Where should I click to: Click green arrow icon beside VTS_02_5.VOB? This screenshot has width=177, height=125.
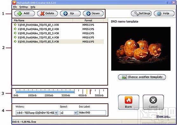point(15,41)
